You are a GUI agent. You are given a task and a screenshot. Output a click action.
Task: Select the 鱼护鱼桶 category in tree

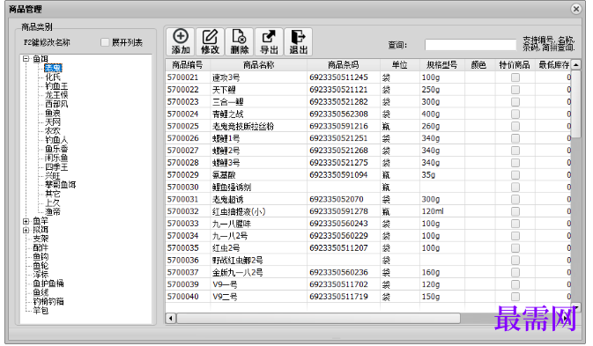(x=48, y=283)
